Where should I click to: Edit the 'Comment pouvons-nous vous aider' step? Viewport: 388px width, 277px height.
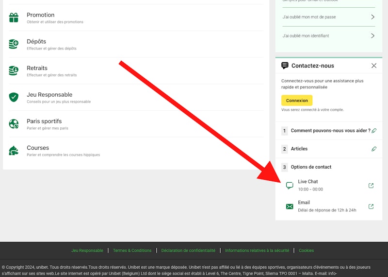(x=374, y=131)
